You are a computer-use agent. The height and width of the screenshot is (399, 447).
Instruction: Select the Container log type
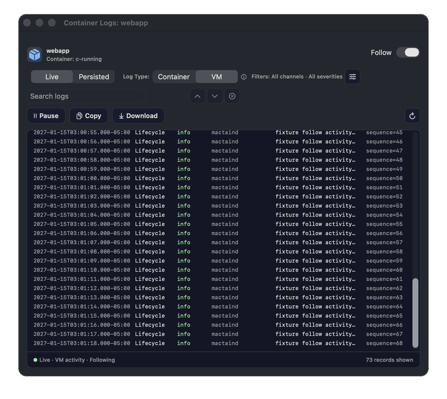pos(174,77)
